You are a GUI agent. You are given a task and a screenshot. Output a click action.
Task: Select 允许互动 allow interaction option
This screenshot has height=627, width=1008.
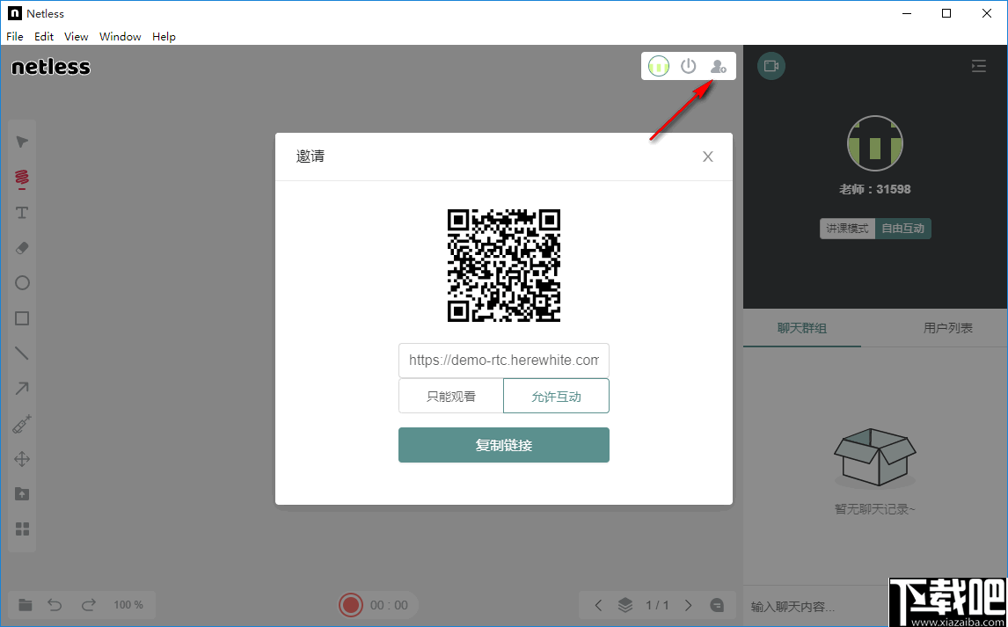(556, 396)
